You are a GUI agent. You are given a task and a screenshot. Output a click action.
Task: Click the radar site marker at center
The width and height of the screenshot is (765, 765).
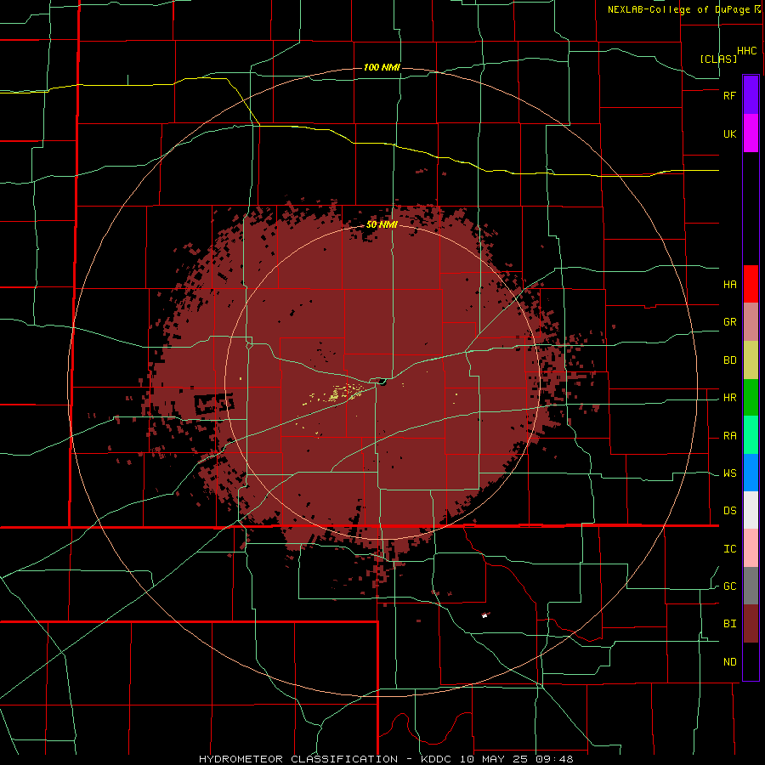[382, 382]
